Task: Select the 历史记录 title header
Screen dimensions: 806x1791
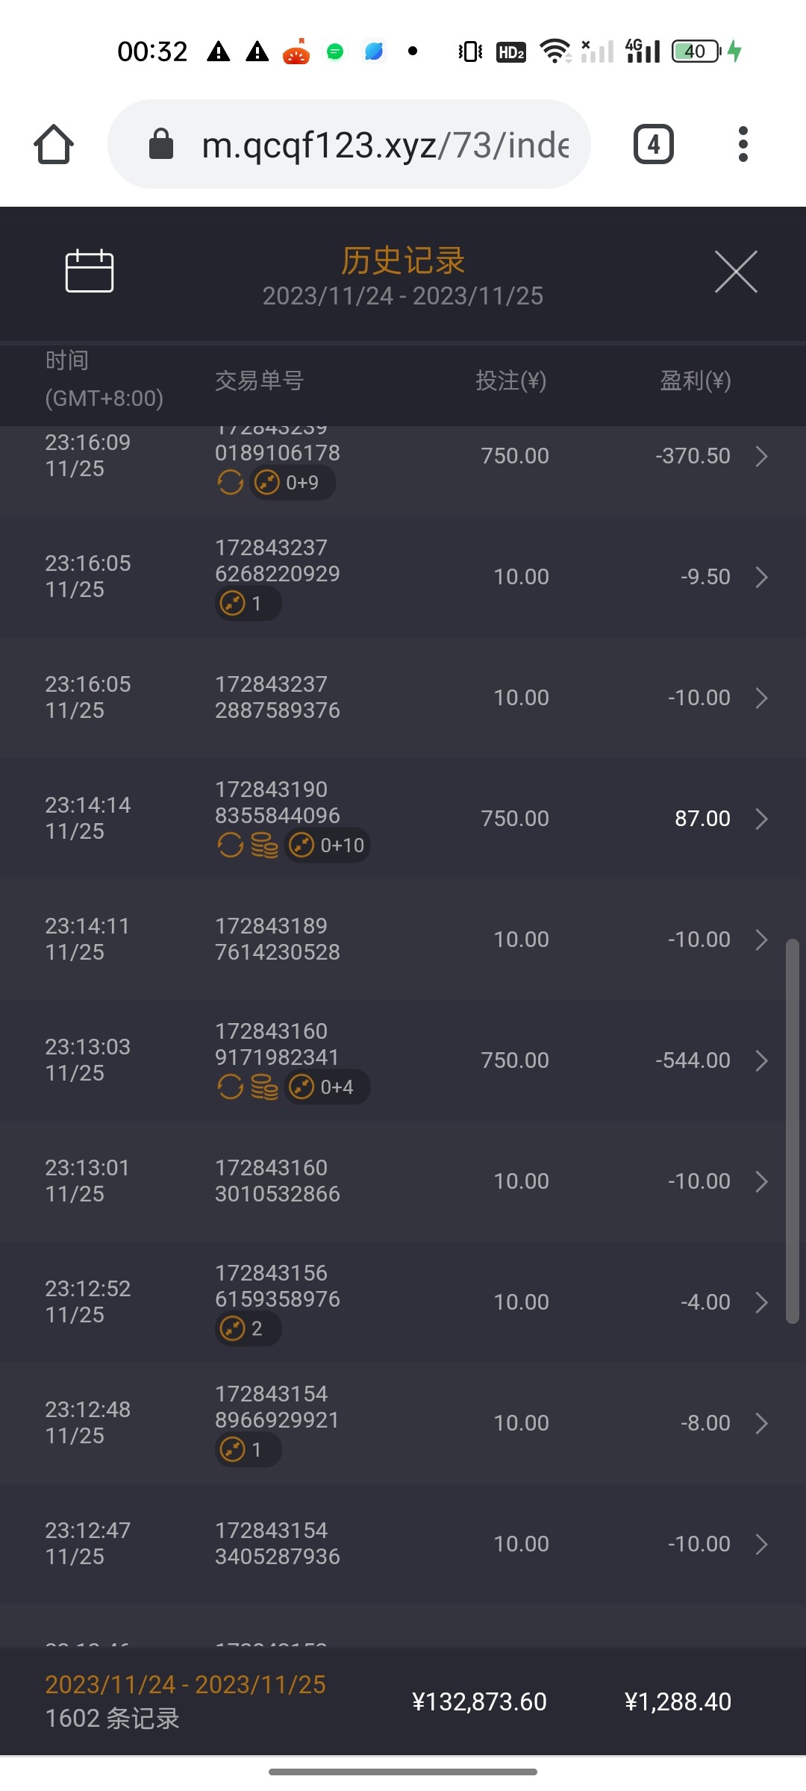Action: [x=403, y=260]
